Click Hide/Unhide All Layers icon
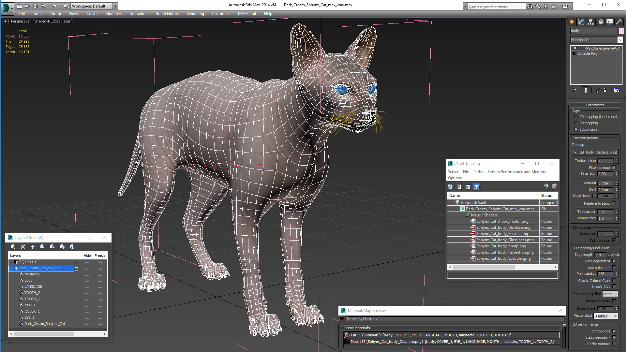 pos(62,247)
